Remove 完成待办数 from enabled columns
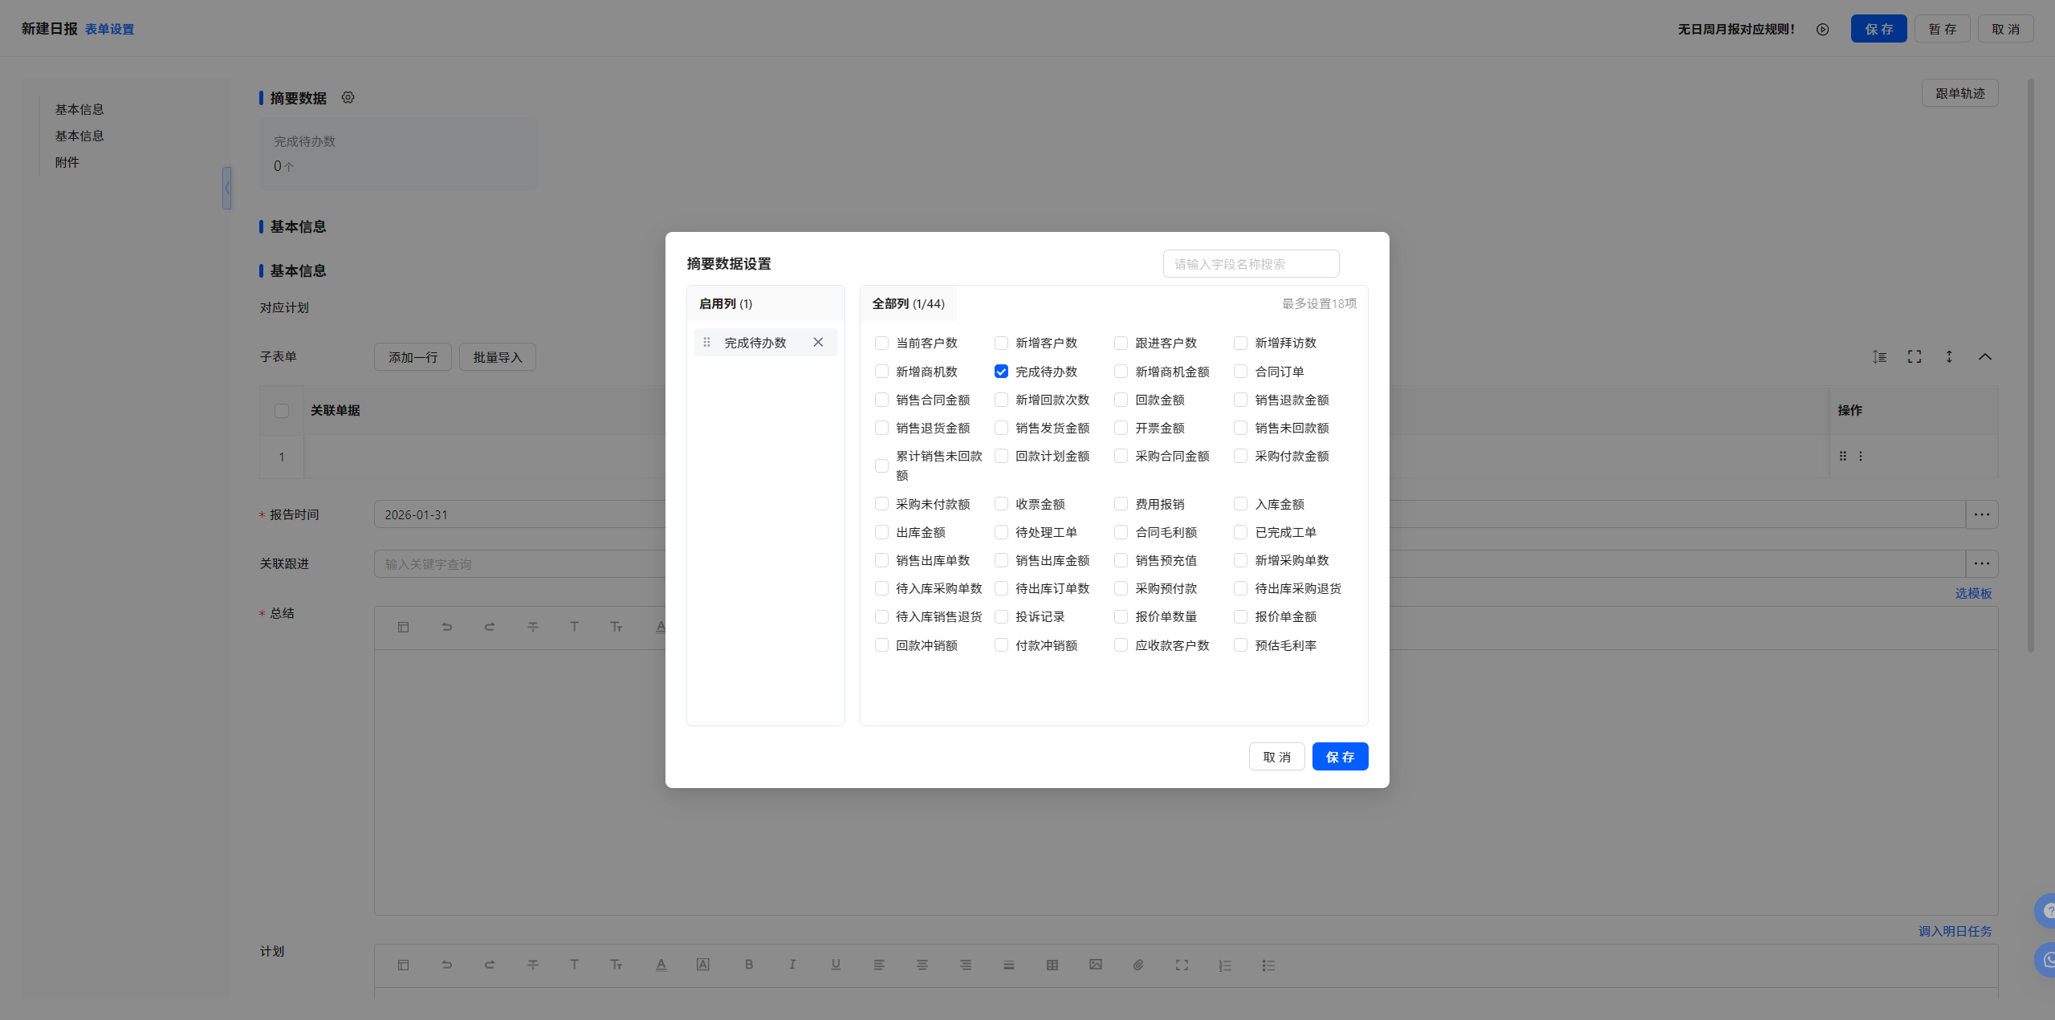Screen dimensions: 2055x1020 click(x=818, y=342)
